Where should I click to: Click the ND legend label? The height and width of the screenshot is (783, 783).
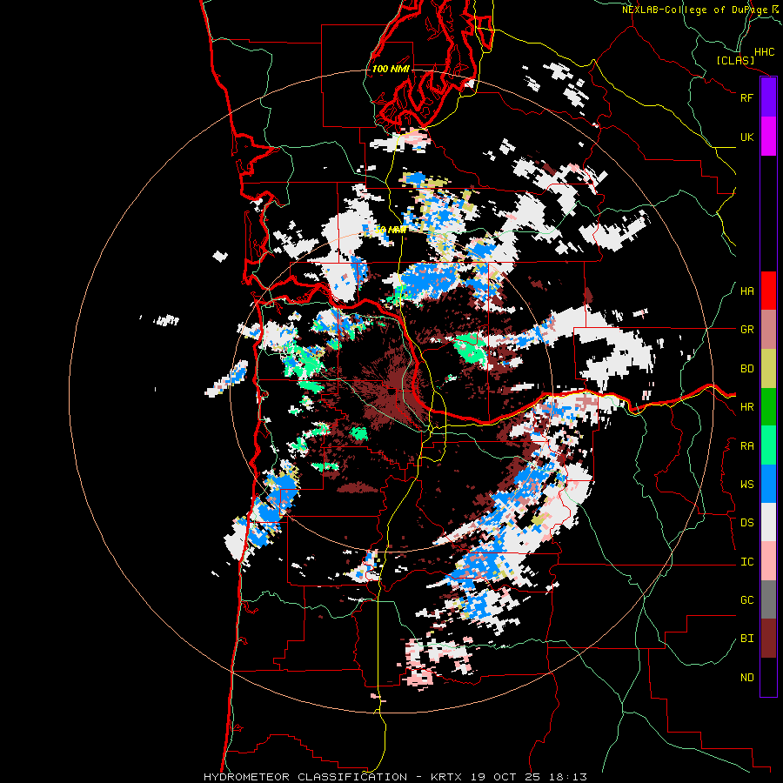[746, 678]
